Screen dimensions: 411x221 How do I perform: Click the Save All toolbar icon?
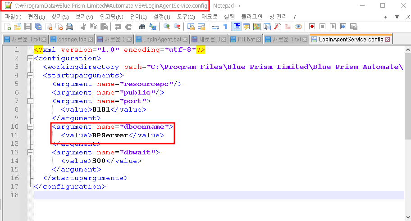(x=38, y=27)
